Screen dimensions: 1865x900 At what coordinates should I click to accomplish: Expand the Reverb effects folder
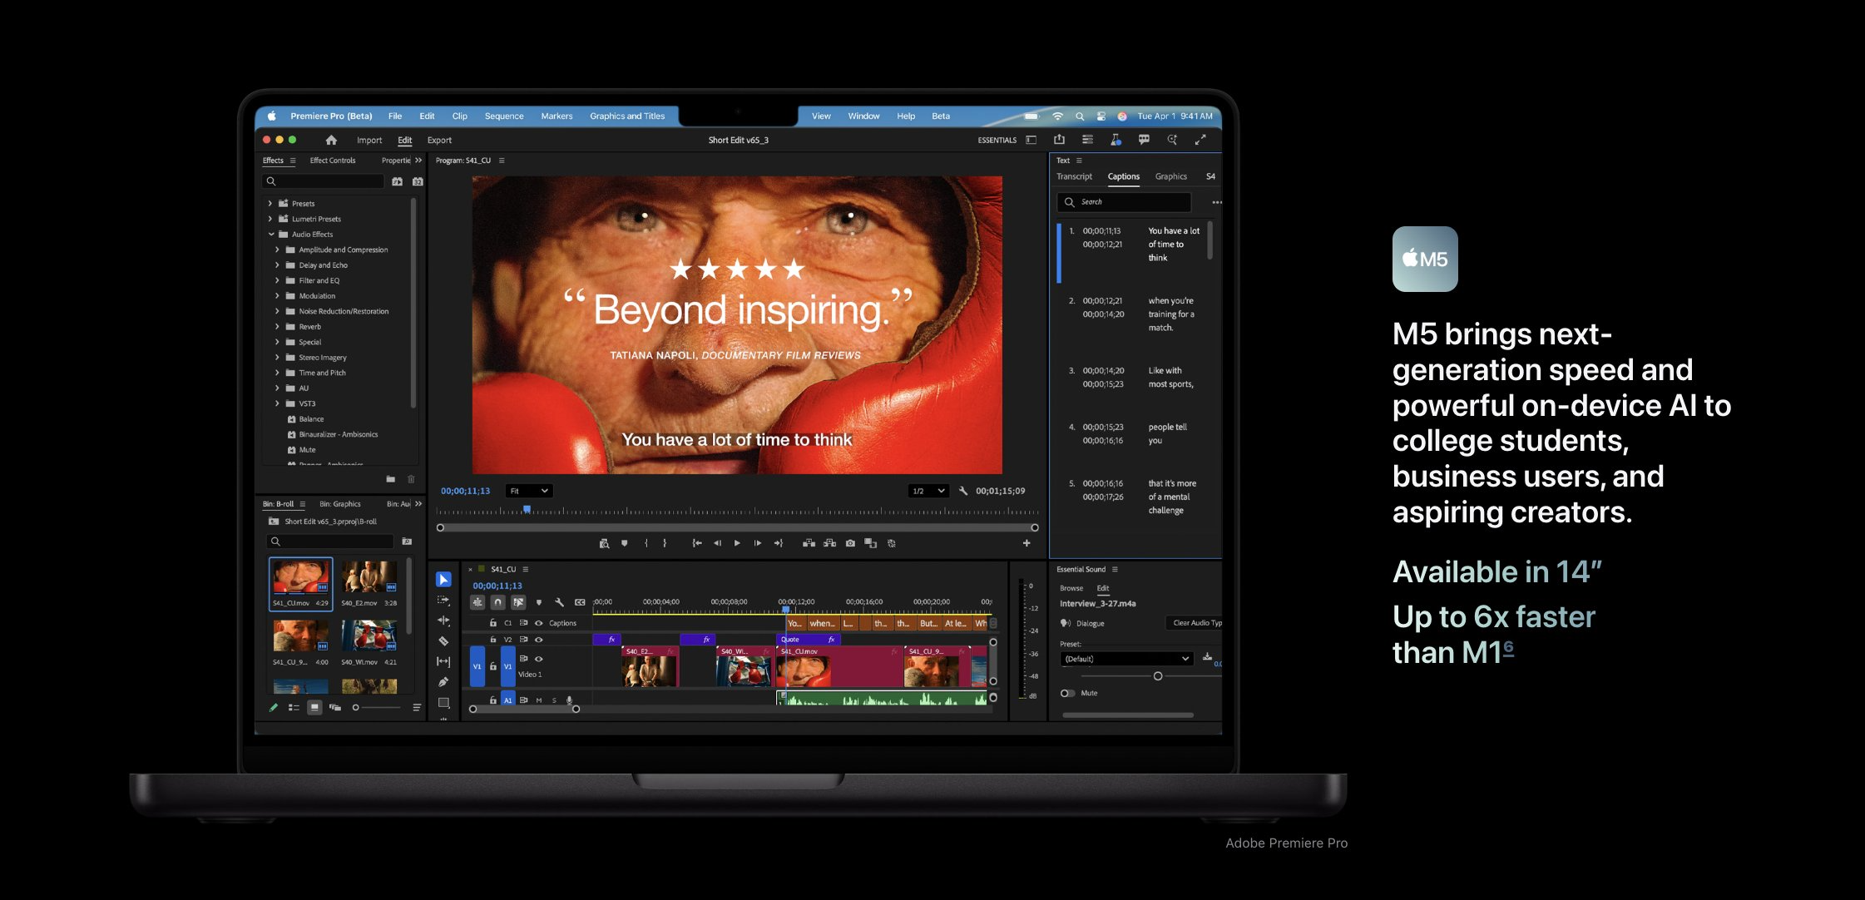(277, 327)
